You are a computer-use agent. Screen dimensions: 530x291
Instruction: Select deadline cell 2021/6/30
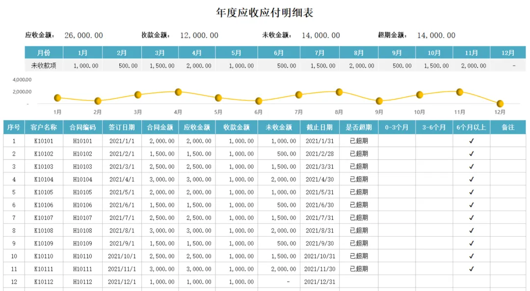[x=319, y=205]
